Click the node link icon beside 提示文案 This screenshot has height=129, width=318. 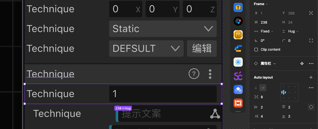coord(215,114)
